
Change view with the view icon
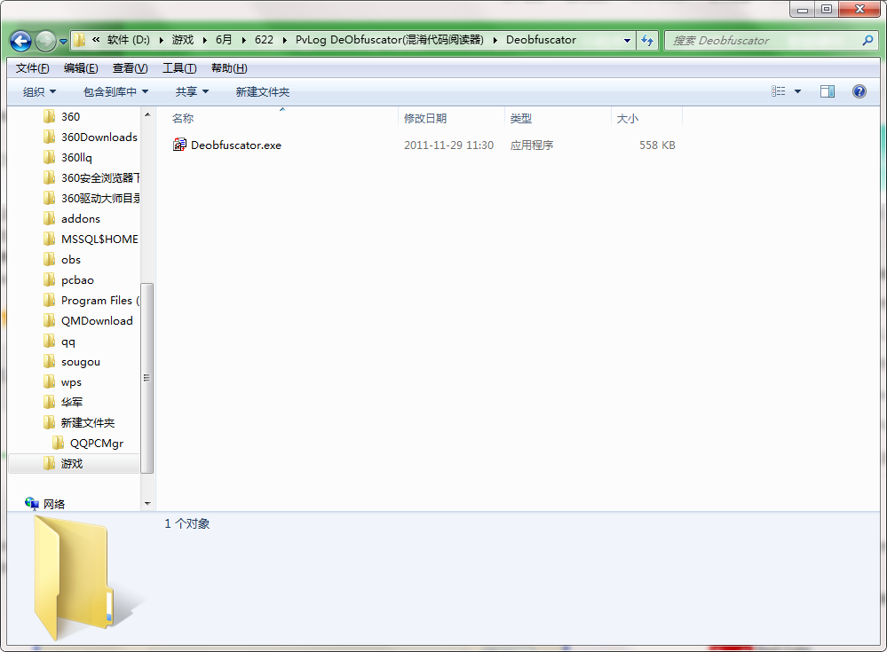click(779, 91)
